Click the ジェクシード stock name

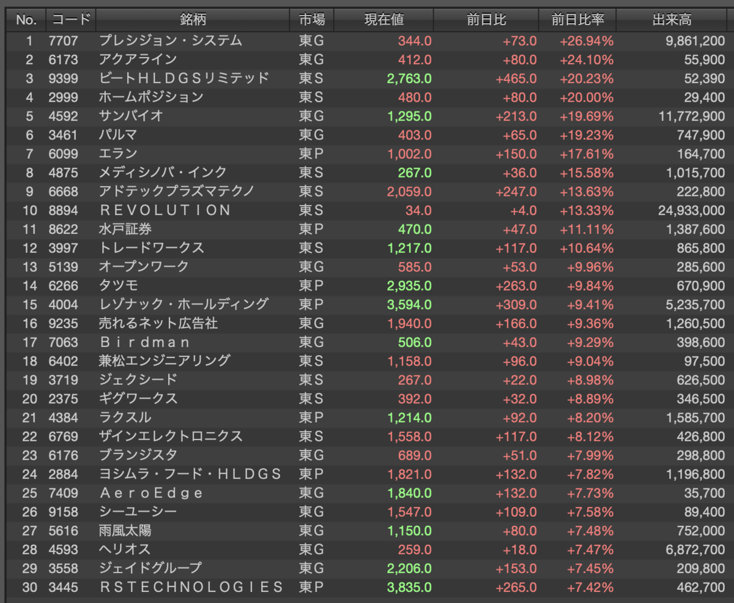(138, 380)
